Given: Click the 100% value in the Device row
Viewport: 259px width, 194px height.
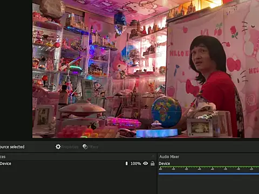Looking at the screenshot, I should [135, 164].
